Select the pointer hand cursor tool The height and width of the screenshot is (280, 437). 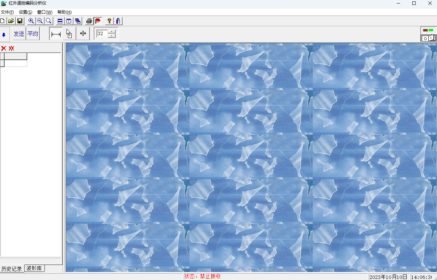[x=69, y=34]
